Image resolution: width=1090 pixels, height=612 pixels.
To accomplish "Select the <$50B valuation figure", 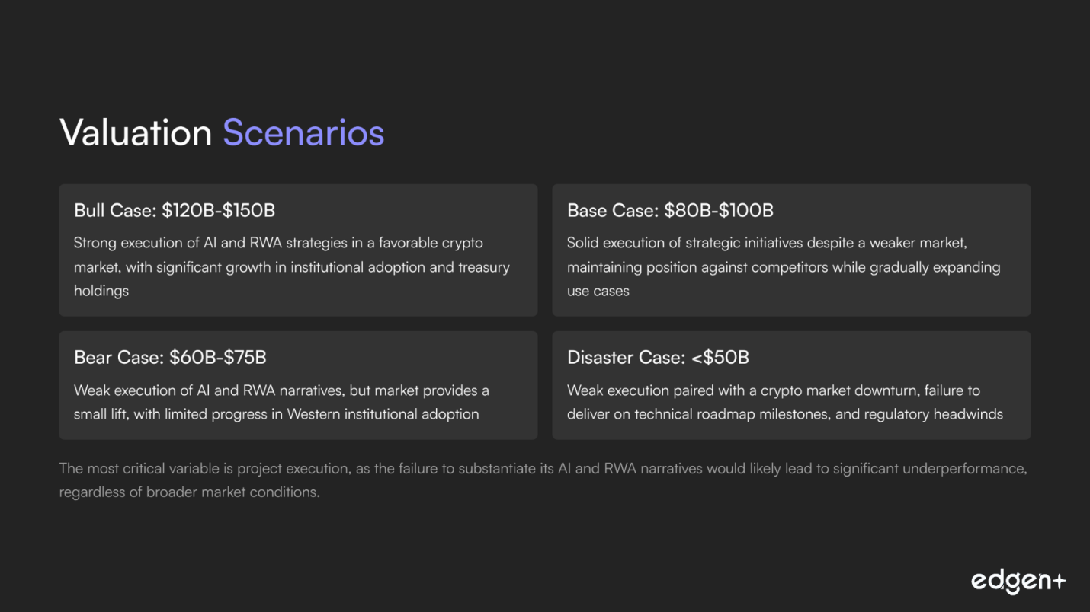I will coord(720,357).
